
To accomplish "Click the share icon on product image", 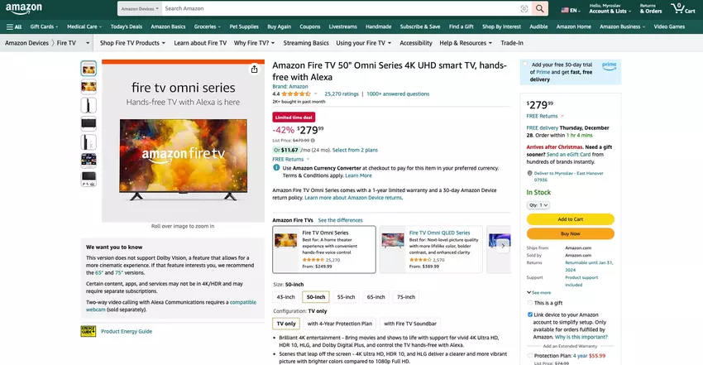I will pos(254,70).
